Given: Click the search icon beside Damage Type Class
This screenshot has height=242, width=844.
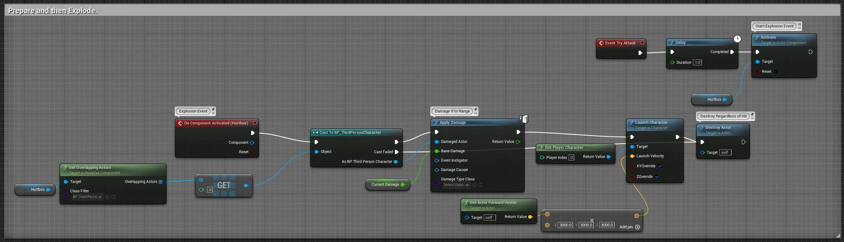Looking at the screenshot, I should pyautogui.click(x=480, y=185).
